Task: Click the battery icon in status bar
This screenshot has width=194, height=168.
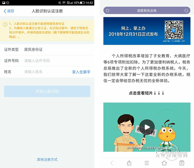Action: (83, 3)
